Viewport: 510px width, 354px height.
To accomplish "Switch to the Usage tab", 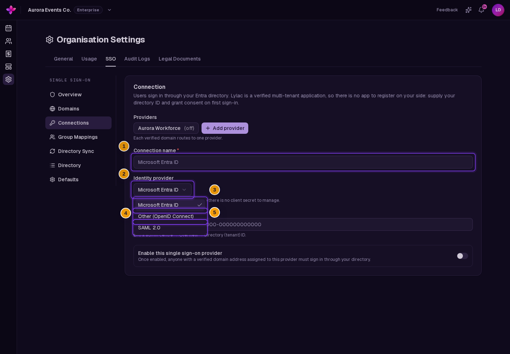I will [x=89, y=59].
